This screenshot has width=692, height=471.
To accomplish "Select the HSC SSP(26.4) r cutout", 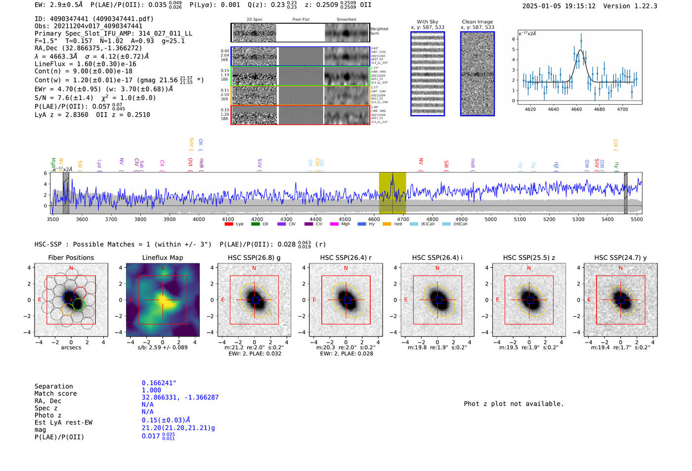I will pyautogui.click(x=346, y=300).
